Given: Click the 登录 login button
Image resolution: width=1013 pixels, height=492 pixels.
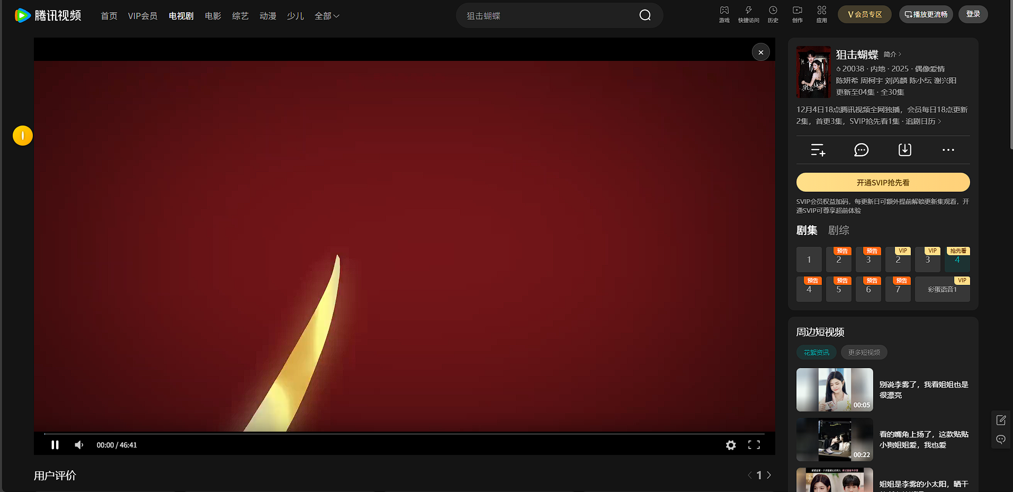Looking at the screenshot, I should tap(973, 14).
